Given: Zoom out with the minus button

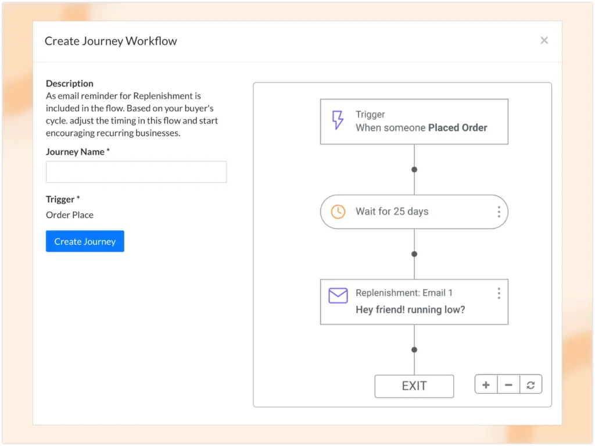Looking at the screenshot, I should [x=508, y=385].
